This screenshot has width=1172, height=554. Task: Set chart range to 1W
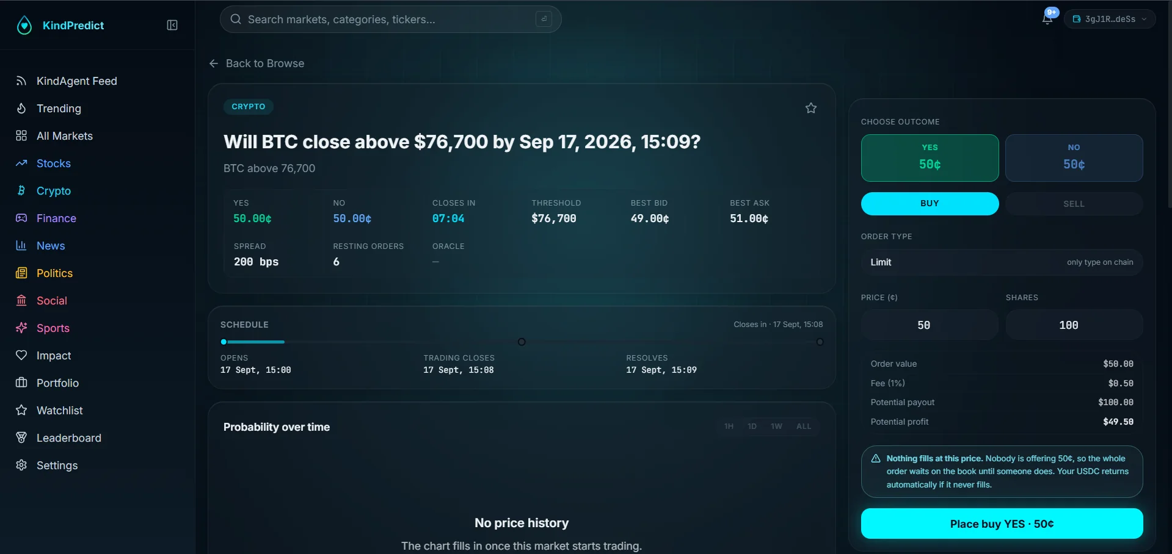tap(776, 426)
